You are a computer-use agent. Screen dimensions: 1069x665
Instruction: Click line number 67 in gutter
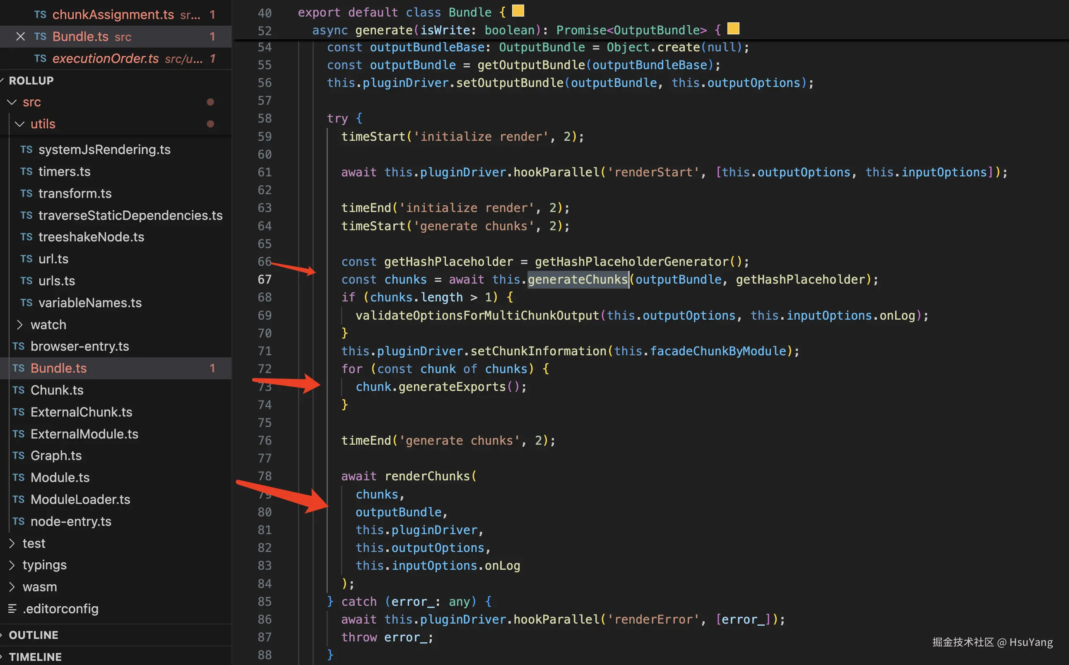click(x=264, y=280)
